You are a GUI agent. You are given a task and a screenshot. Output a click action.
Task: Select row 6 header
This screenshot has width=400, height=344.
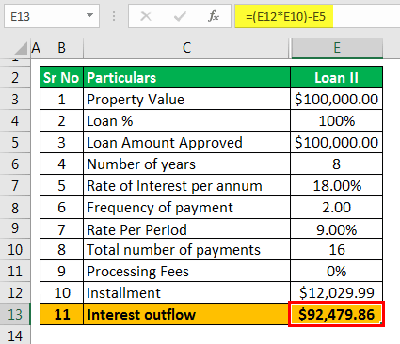(15, 164)
